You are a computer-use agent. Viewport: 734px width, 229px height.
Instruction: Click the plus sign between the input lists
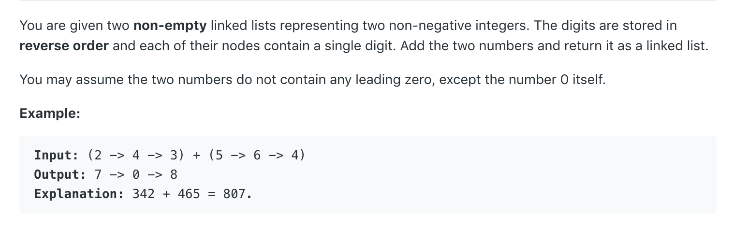click(196, 156)
